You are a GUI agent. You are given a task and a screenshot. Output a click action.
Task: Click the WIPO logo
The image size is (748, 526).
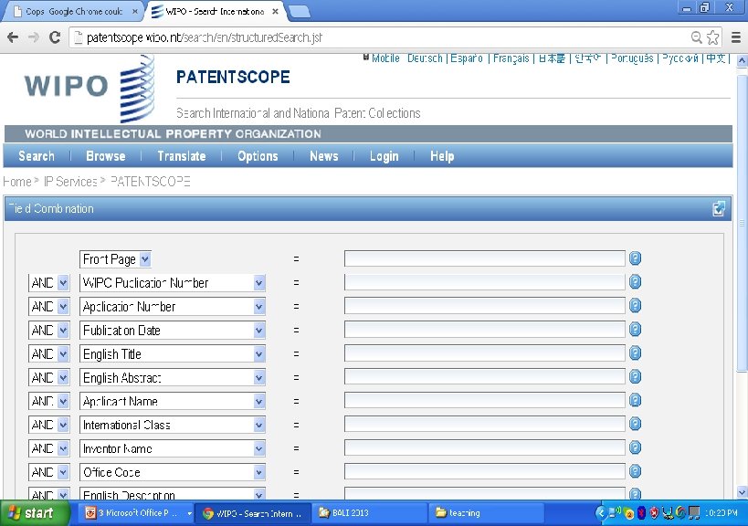pyautogui.click(x=90, y=89)
